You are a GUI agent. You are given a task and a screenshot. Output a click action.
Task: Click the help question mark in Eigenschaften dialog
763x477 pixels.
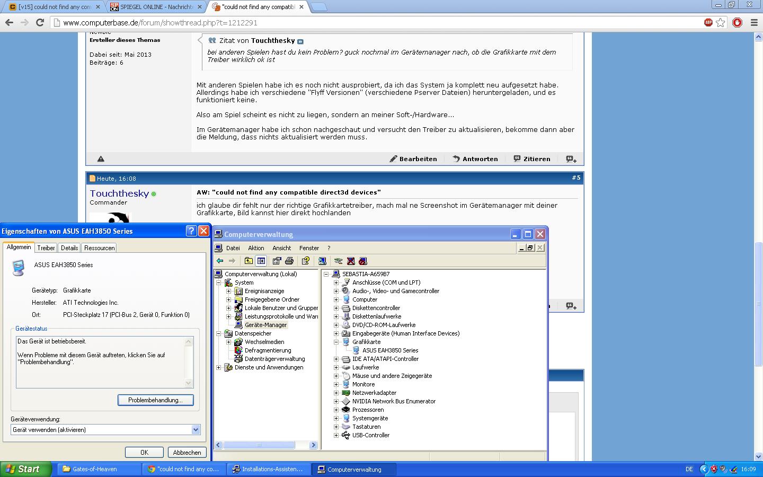[191, 231]
